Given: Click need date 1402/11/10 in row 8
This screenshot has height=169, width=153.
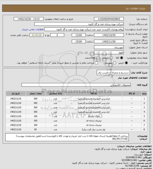Looking at the screenshot, I should pos(16,129).
